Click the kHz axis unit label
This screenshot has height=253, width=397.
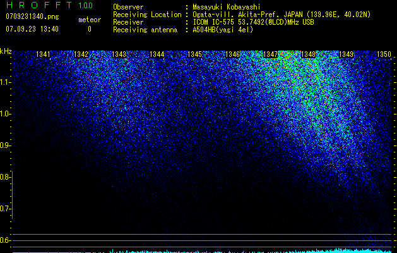(x=6, y=51)
